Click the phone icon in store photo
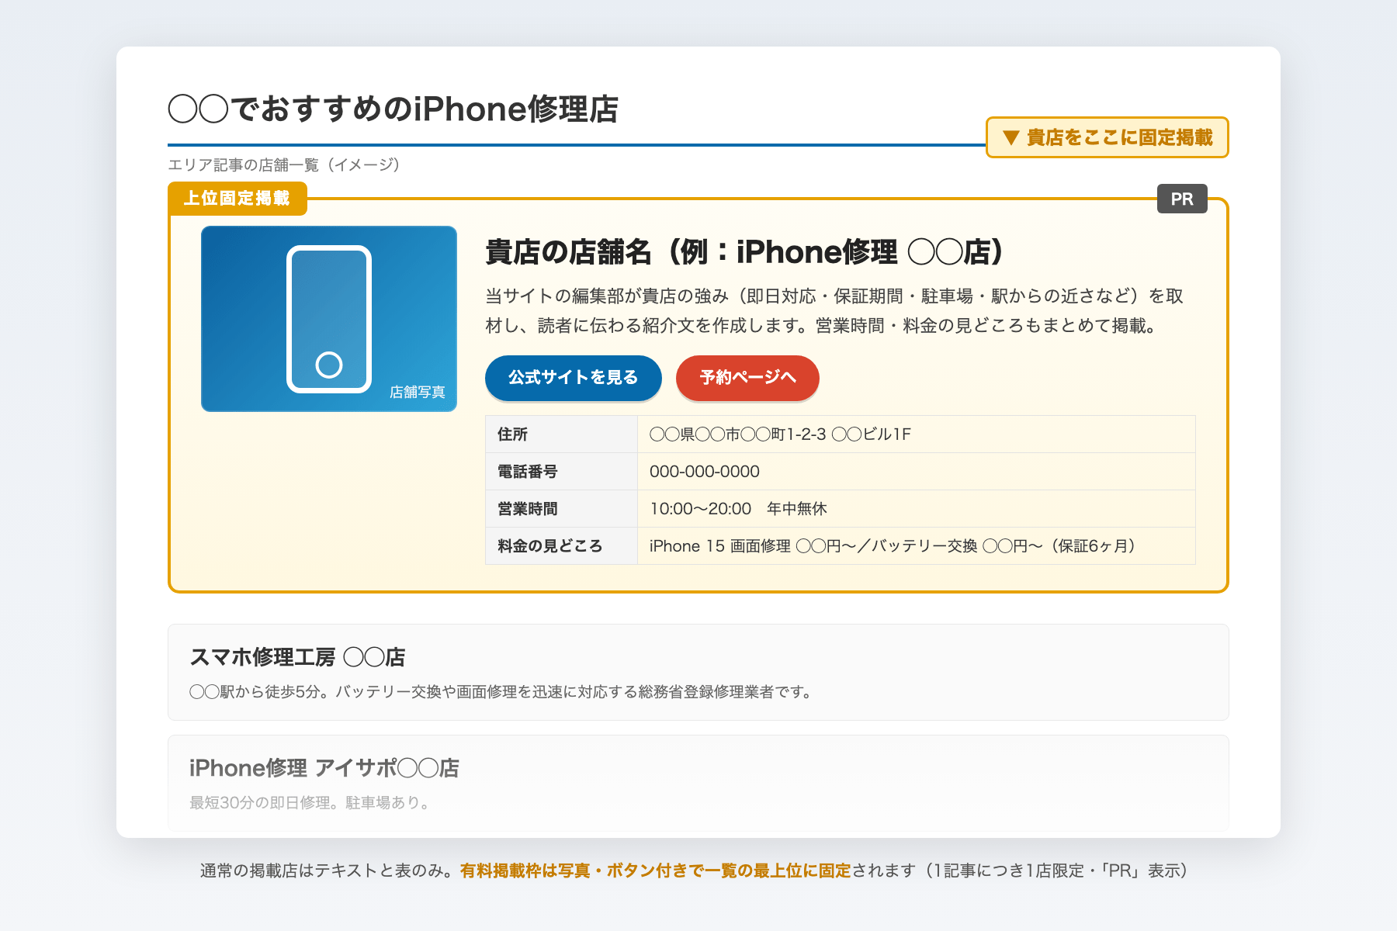Image resolution: width=1397 pixels, height=931 pixels. 329,319
